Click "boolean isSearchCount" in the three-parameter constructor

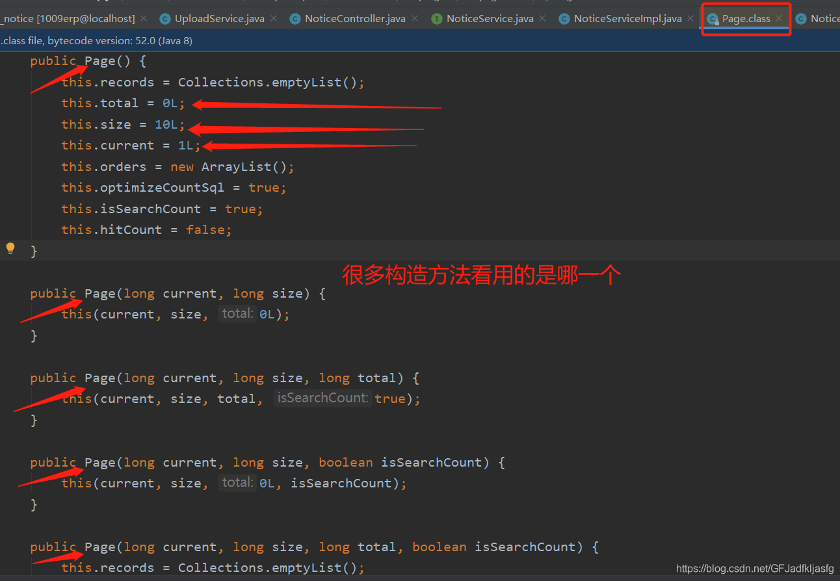400,463
